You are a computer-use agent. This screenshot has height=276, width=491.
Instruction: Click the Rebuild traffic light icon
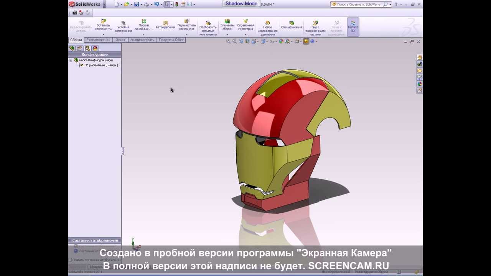pyautogui.click(x=176, y=4)
